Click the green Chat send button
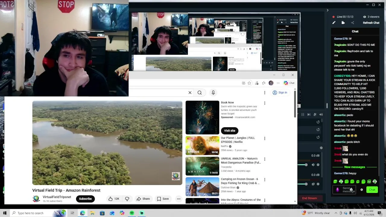 (372, 190)
